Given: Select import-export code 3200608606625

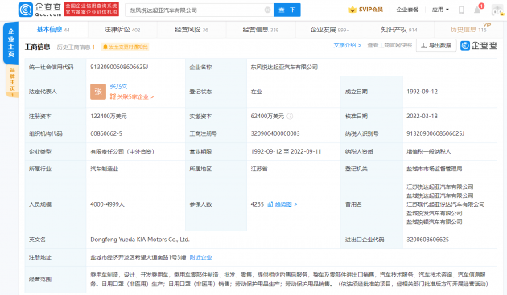Looking at the screenshot, I should click(x=427, y=240).
